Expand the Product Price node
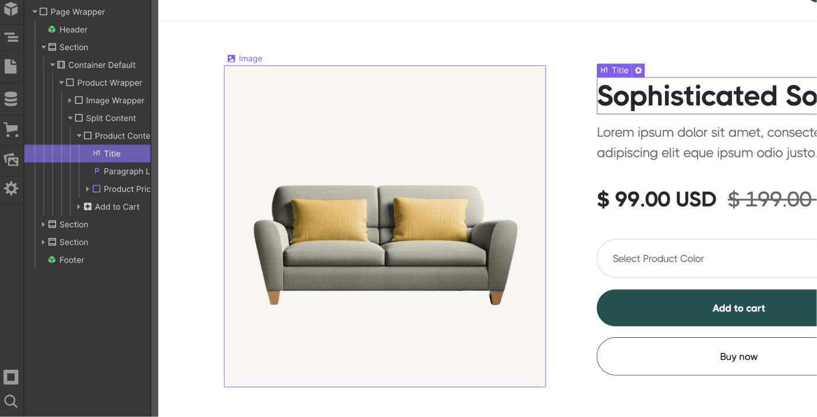Image resolution: width=817 pixels, height=417 pixels. (87, 189)
